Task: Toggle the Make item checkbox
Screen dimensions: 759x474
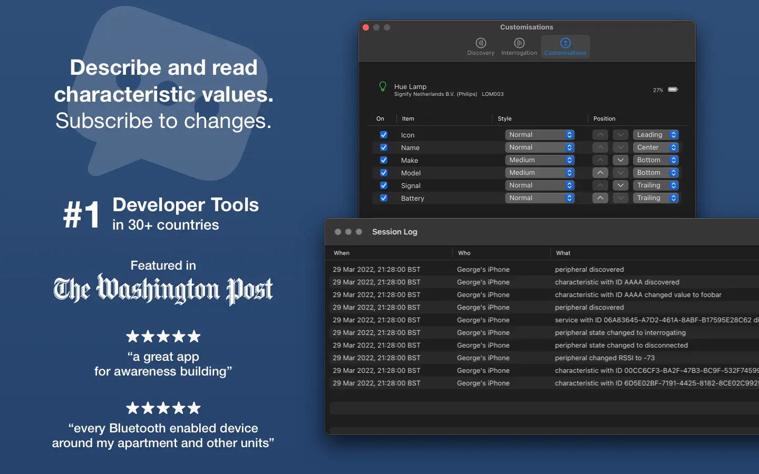Action: coord(384,160)
